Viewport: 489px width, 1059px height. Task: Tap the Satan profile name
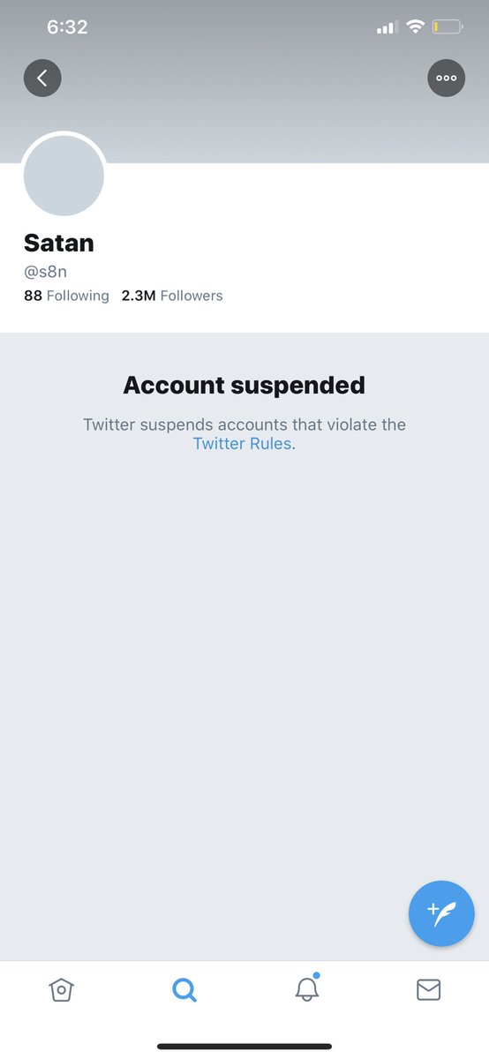pos(59,243)
